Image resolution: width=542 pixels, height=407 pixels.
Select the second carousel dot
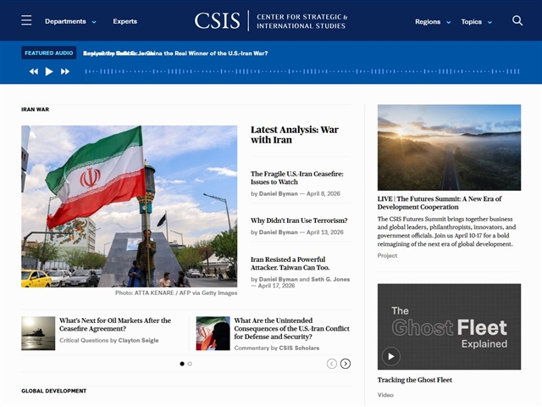pyautogui.click(x=190, y=364)
